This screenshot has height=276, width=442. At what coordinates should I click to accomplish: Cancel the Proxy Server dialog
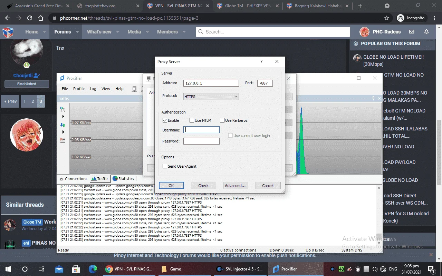click(x=268, y=185)
